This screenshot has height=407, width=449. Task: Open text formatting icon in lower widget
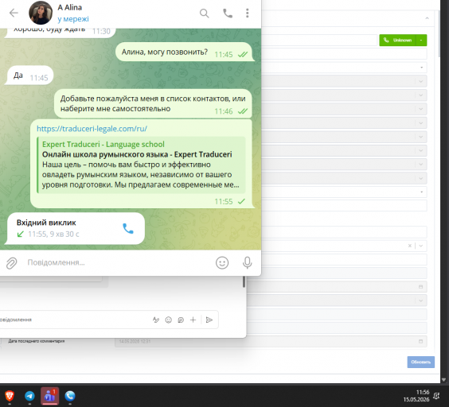click(x=156, y=320)
